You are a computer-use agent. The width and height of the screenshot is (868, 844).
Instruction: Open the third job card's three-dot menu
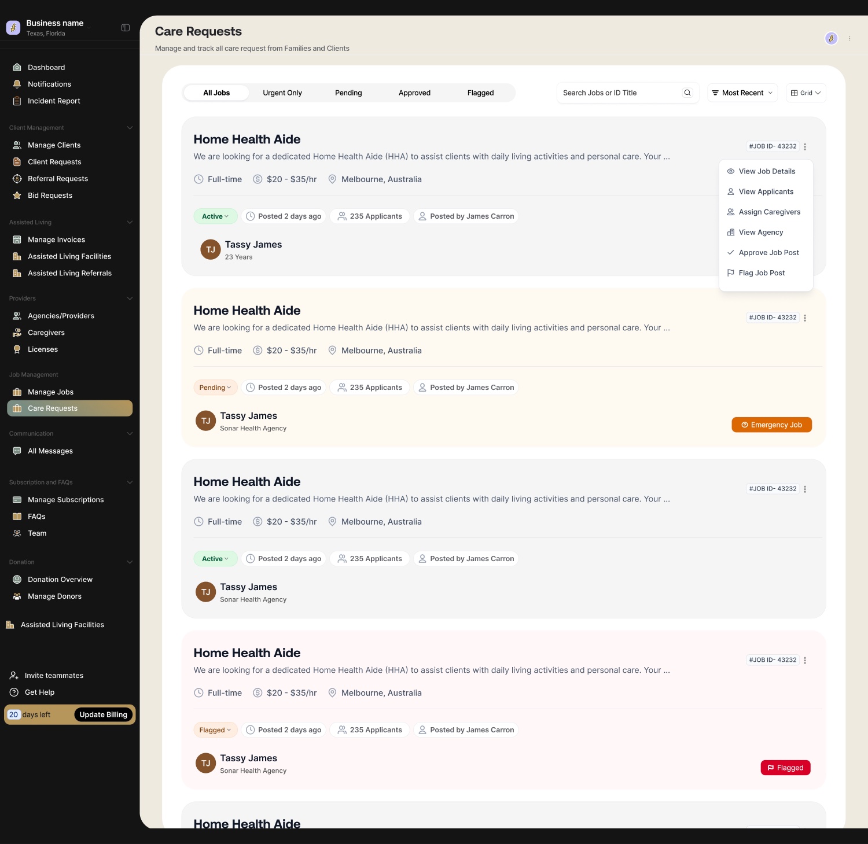[x=805, y=489]
